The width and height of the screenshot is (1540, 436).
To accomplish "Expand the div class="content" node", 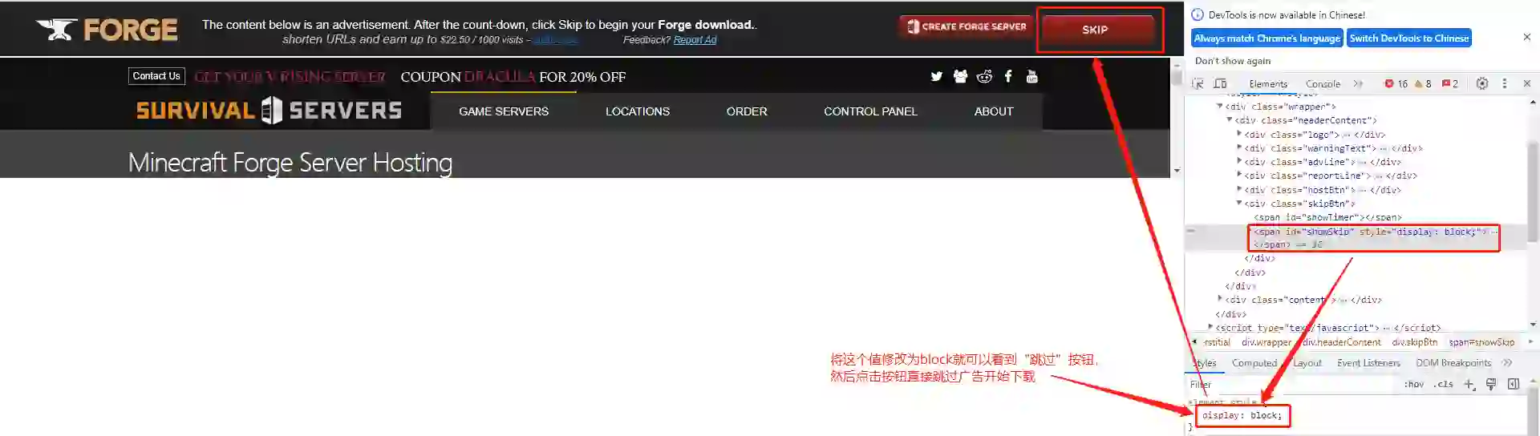I will pos(1220,299).
